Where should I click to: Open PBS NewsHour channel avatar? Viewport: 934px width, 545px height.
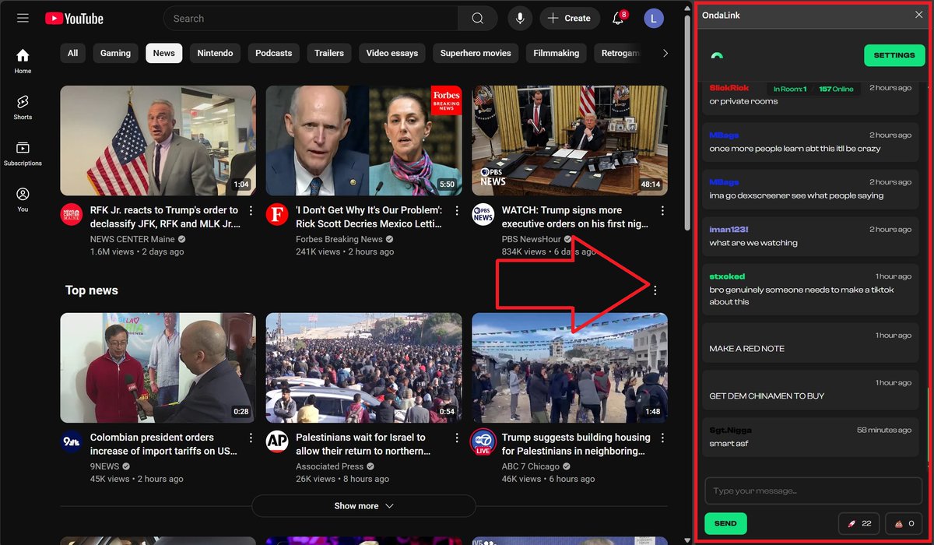pyautogui.click(x=483, y=215)
